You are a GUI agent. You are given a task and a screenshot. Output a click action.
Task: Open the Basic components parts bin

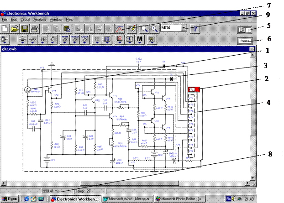point(32,40)
